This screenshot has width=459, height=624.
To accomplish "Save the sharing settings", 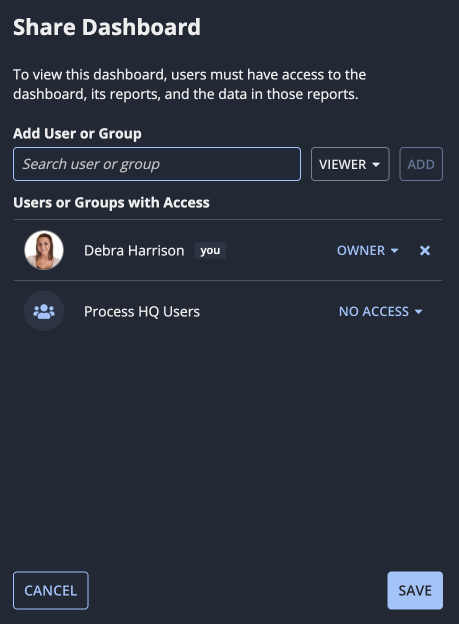I will pos(415,590).
